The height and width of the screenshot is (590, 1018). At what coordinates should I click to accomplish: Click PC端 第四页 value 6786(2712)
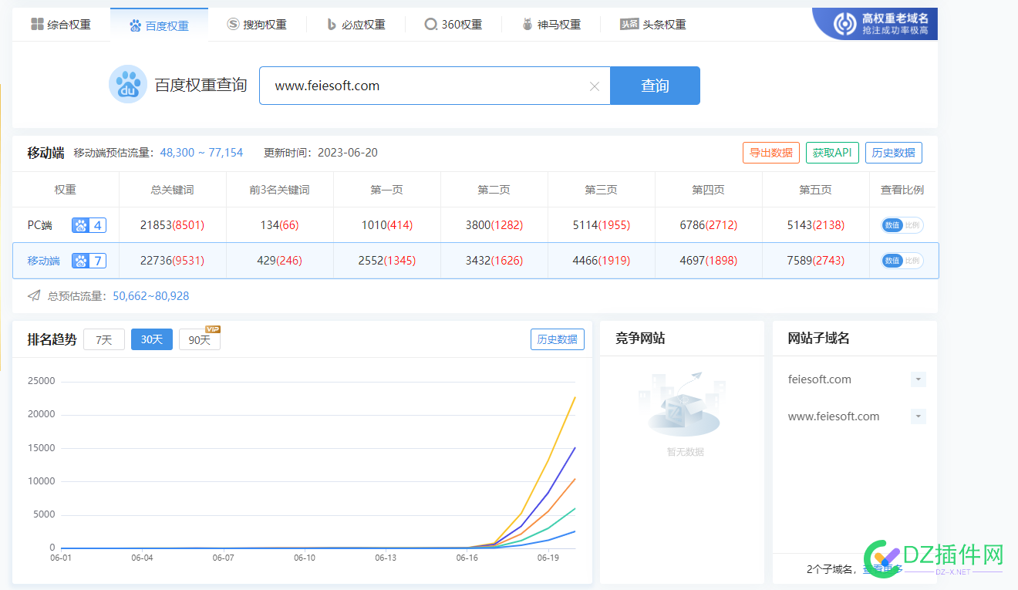[709, 225]
